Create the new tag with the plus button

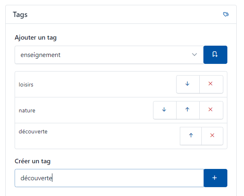click(x=215, y=178)
